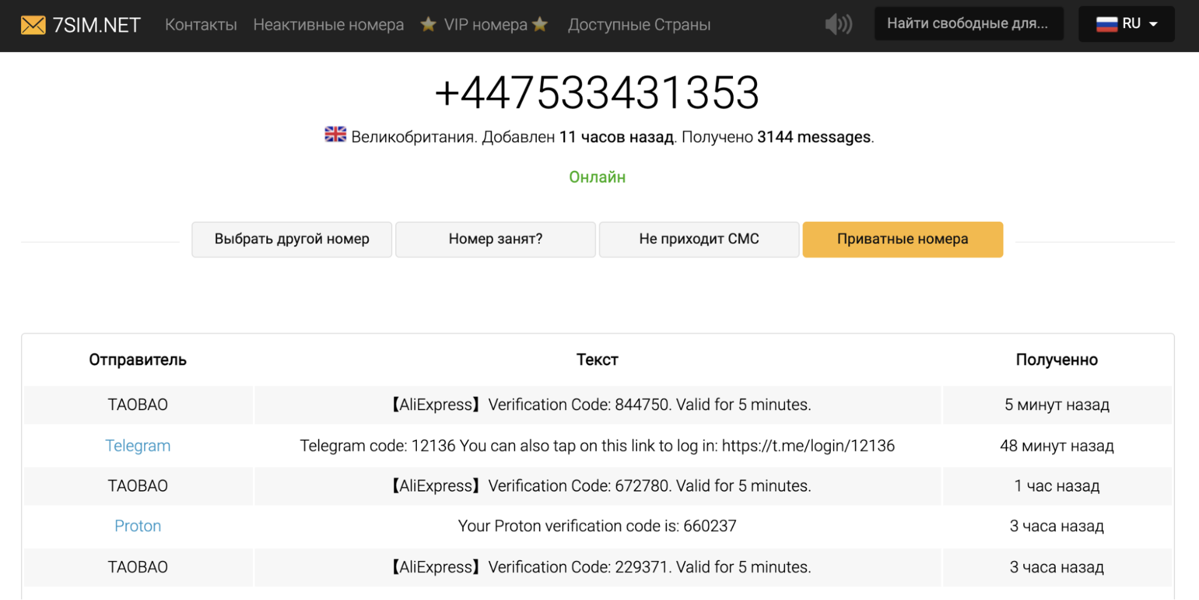The image size is (1199, 600).
Task: Click the Russian flag icon
Action: (x=1107, y=24)
